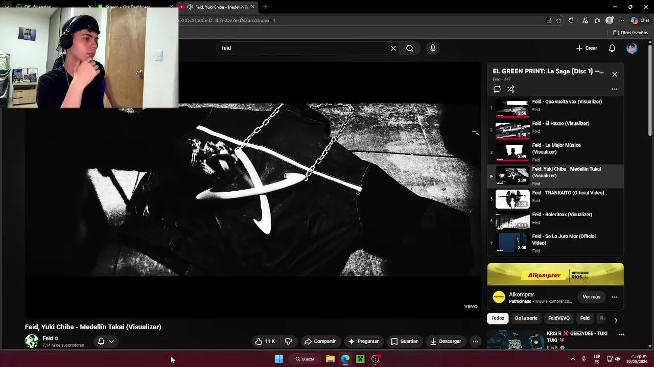Click the Crear button
This screenshot has width=654, height=367.
coord(587,48)
